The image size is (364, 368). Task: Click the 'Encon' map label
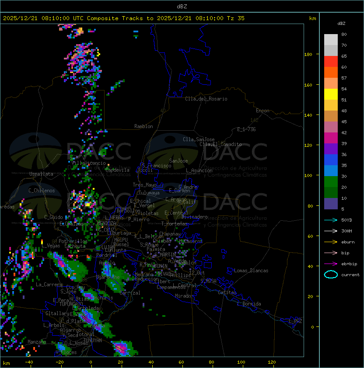(262, 111)
